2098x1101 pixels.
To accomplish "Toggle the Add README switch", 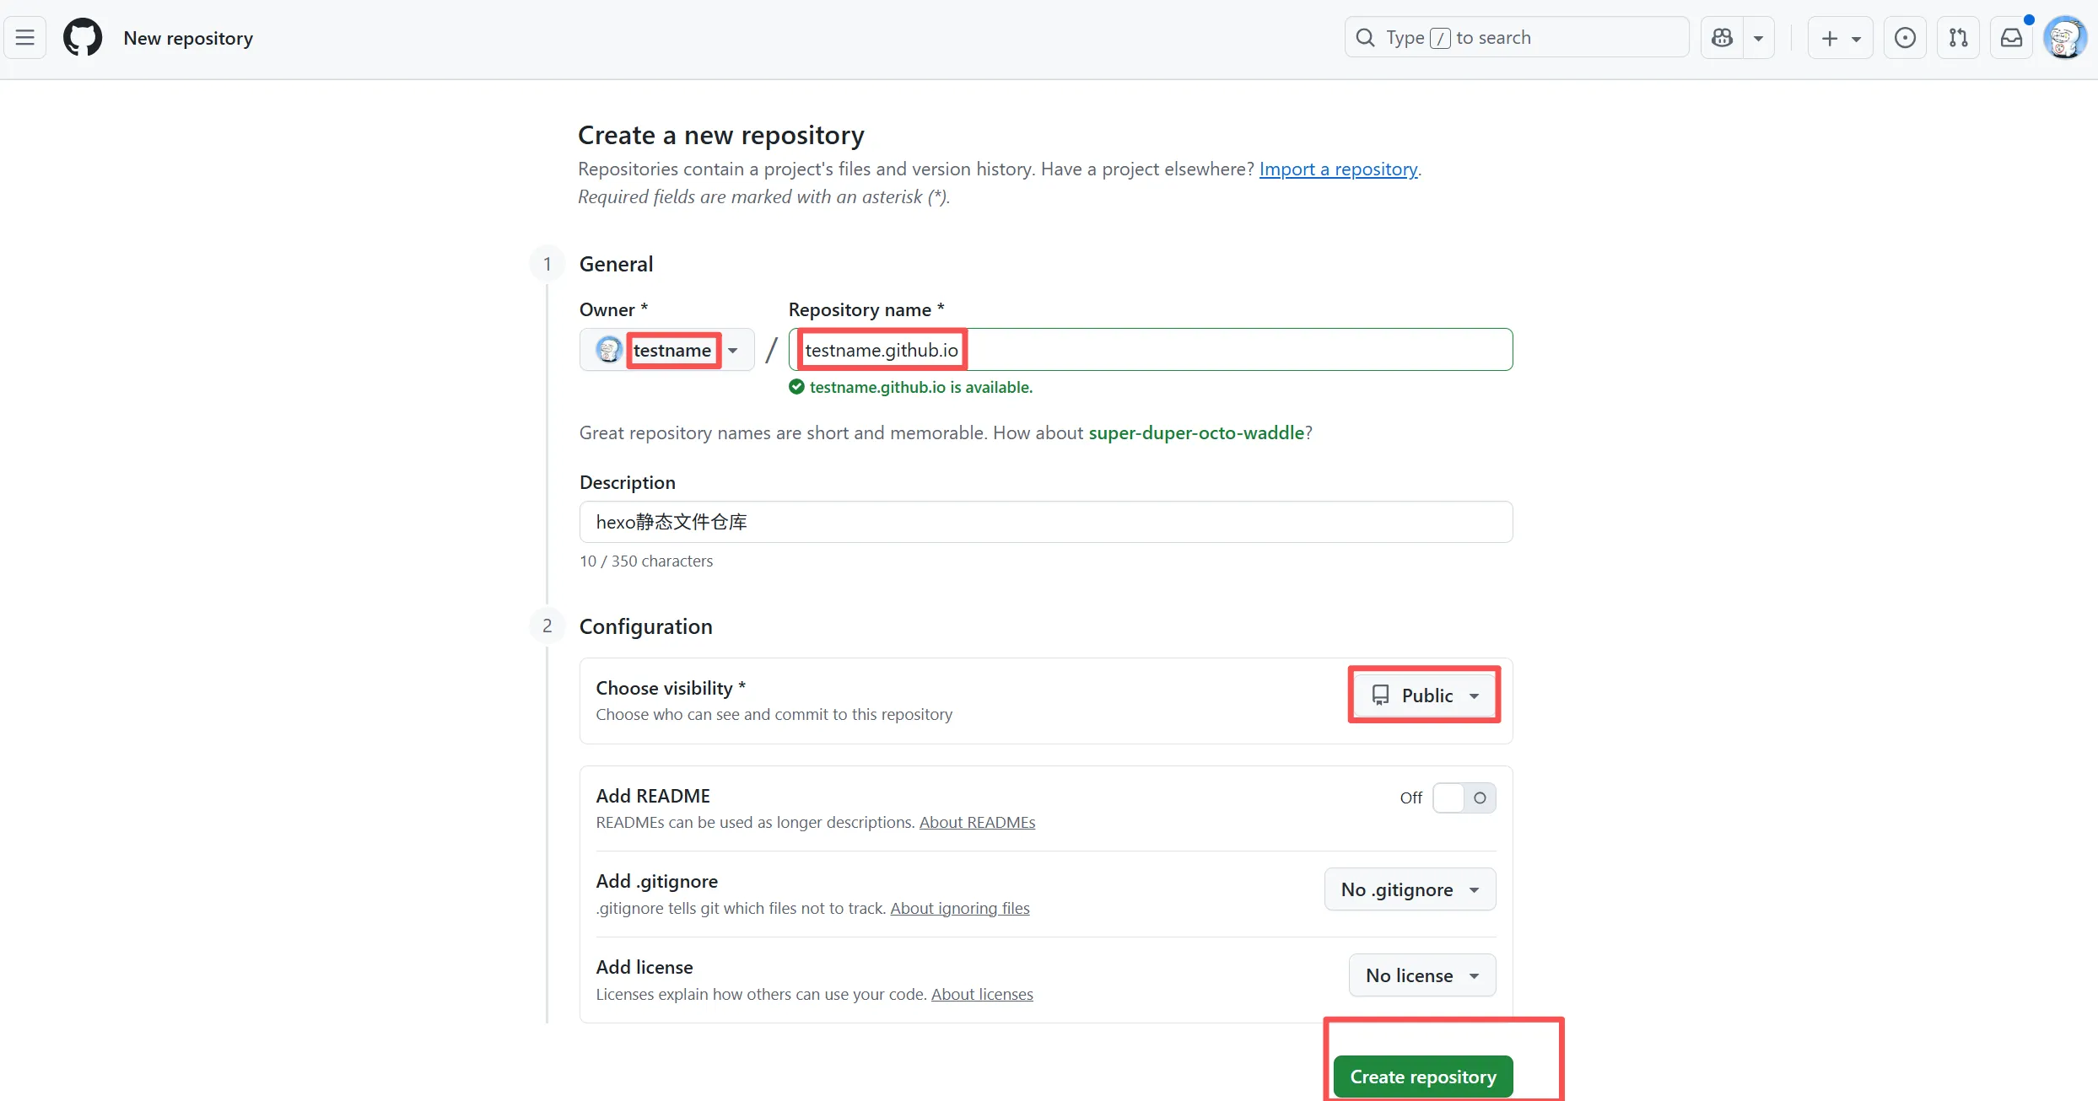I will [1464, 798].
